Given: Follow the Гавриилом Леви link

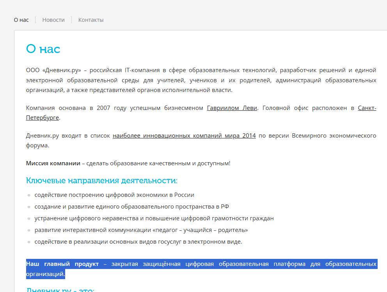Looking at the screenshot, I should click(232, 108).
